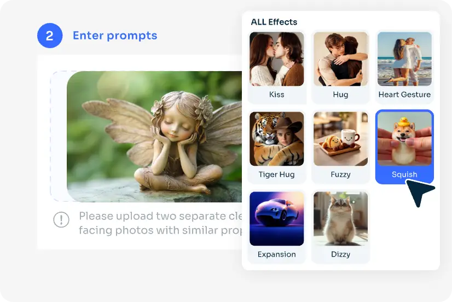Pick the Heart Gesture effect photo
The image size is (452, 302).
pos(404,59)
